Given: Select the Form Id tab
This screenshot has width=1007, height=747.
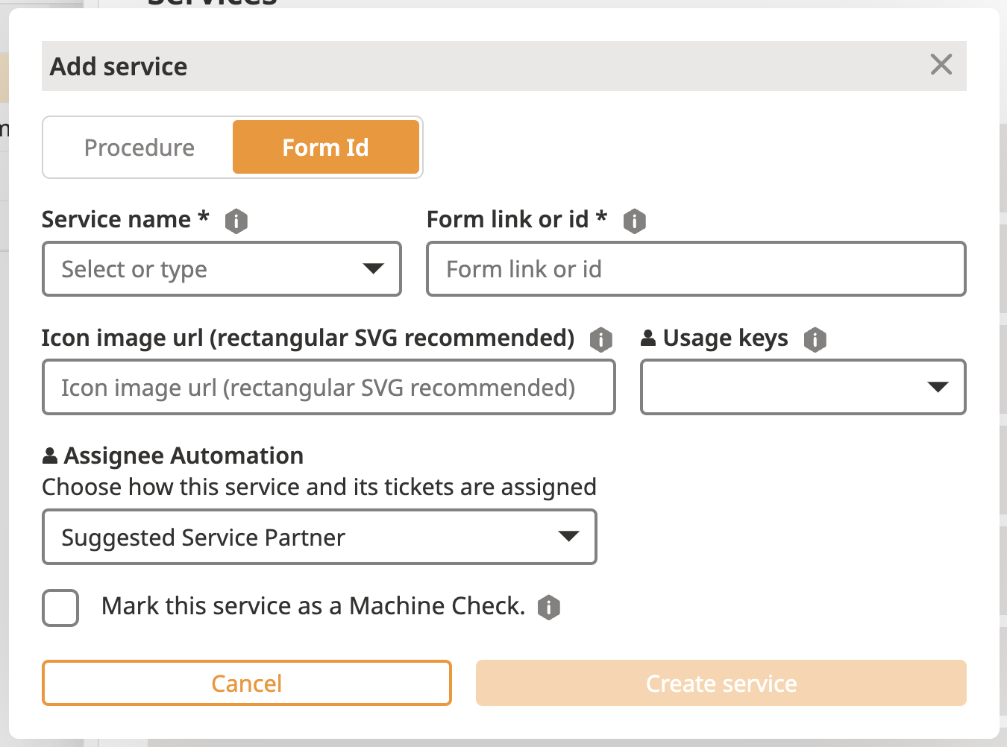Looking at the screenshot, I should coord(325,148).
